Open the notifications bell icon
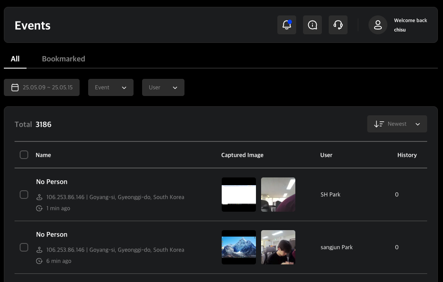Viewport: 443px width, 282px height. [x=286, y=25]
